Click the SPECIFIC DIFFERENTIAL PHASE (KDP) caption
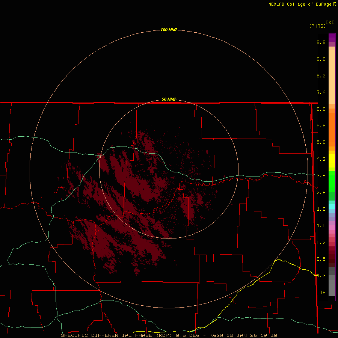 click(x=116, y=335)
